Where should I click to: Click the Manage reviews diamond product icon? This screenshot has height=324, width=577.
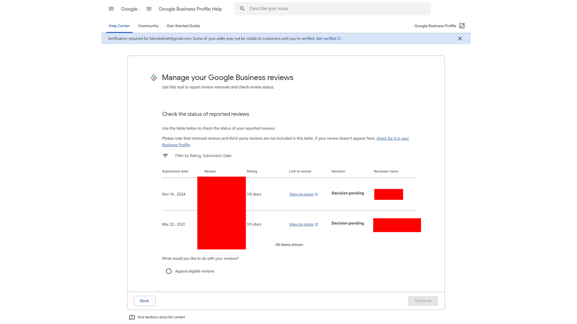click(153, 77)
